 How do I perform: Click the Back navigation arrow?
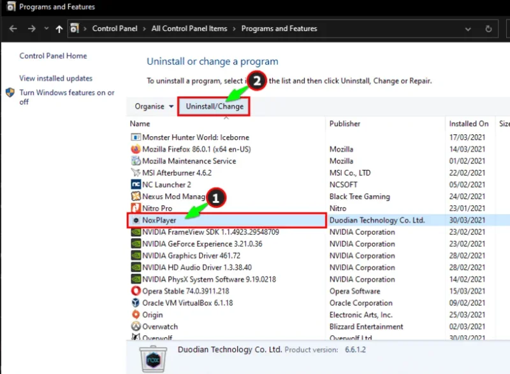pyautogui.click(x=13, y=29)
